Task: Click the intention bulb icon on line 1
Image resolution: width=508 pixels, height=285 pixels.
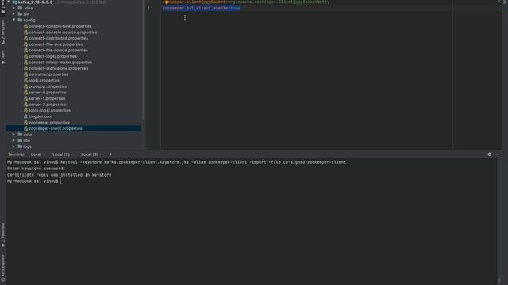Action: point(166,2)
